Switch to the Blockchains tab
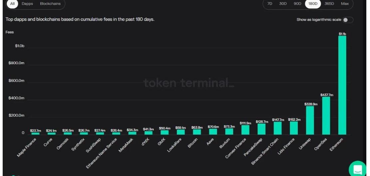The height and width of the screenshot is (176, 370). pos(50,4)
